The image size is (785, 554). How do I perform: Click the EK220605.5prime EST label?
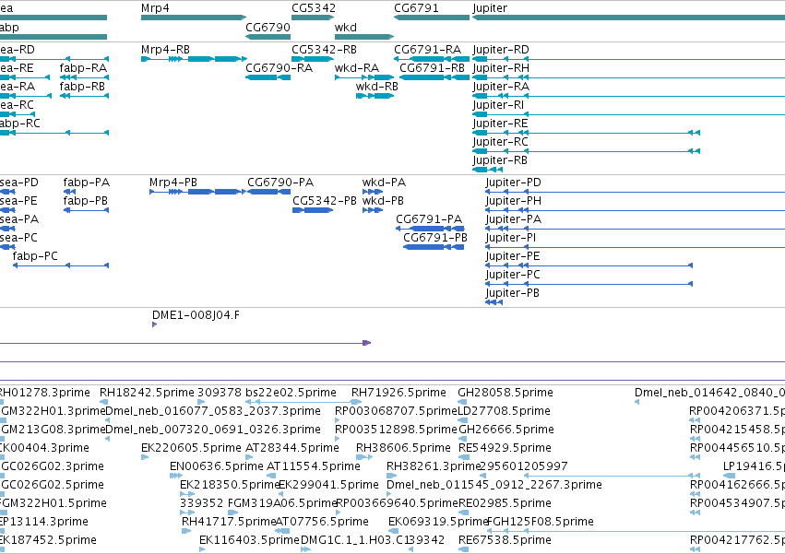point(191,448)
